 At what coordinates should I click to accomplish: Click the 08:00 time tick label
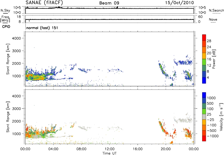pyautogui.click(x=81, y=149)
